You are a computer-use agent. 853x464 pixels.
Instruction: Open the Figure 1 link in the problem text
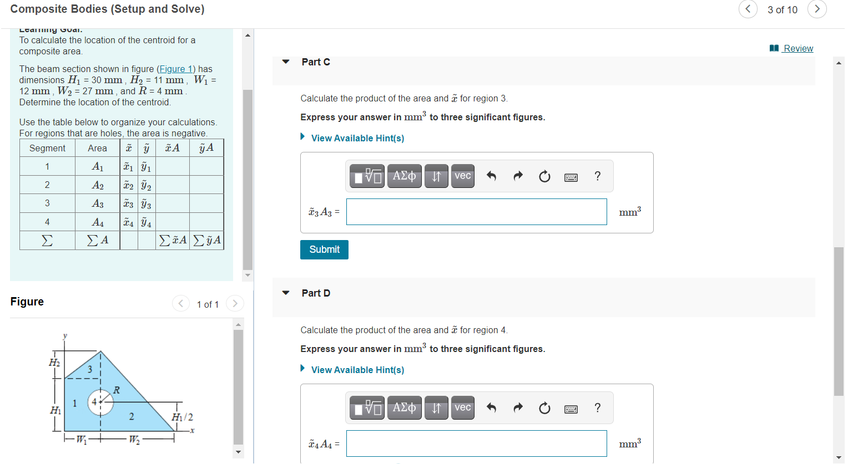point(175,69)
